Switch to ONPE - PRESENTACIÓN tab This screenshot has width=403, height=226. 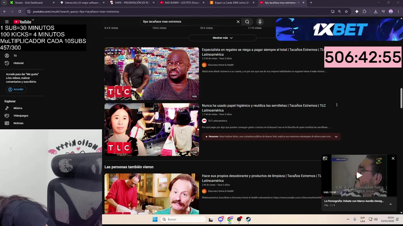point(132,3)
